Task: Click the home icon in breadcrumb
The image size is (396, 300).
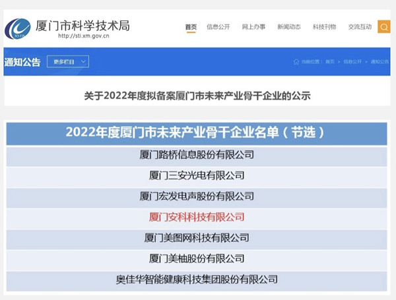Action: pyautogui.click(x=296, y=62)
